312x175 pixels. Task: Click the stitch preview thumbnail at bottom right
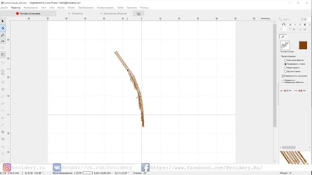click(x=294, y=157)
